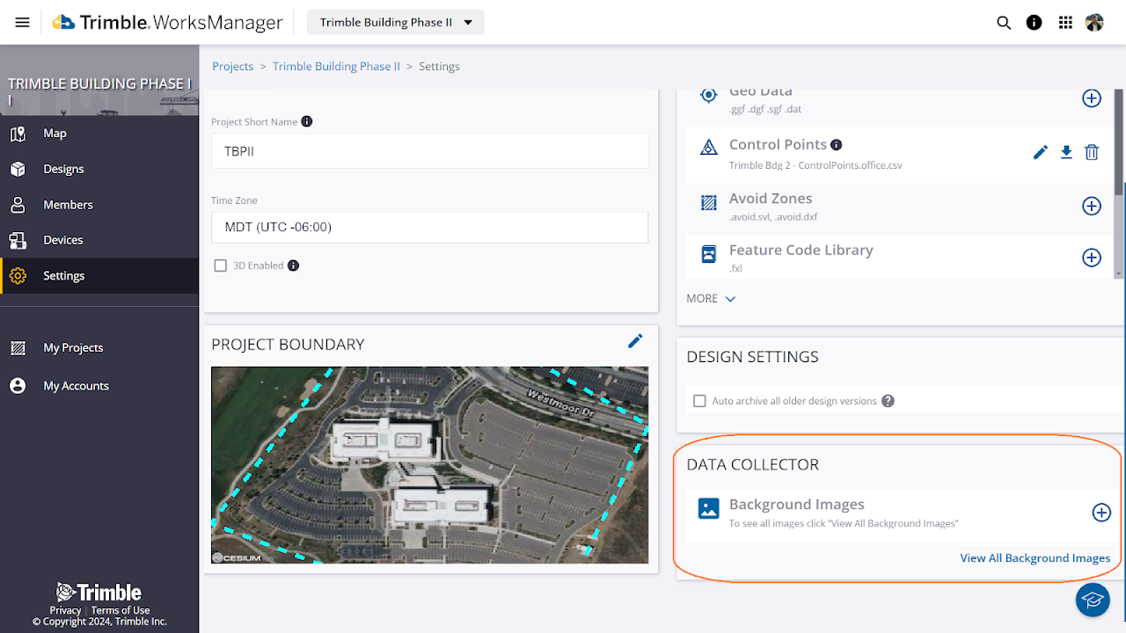This screenshot has height=633, width=1126.
Task: Click the Trimble WorksManager logo
Action: (x=167, y=22)
